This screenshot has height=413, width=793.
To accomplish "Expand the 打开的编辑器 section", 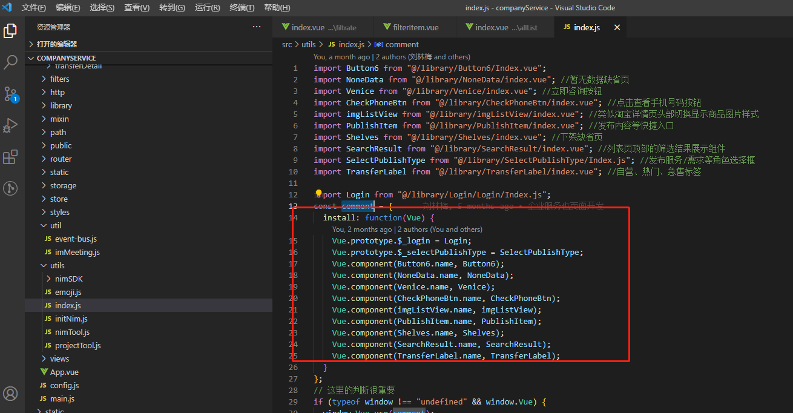I will [148, 44].
